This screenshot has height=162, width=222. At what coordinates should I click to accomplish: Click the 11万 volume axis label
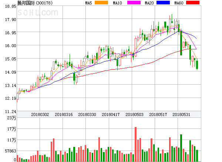[x=11, y=140]
